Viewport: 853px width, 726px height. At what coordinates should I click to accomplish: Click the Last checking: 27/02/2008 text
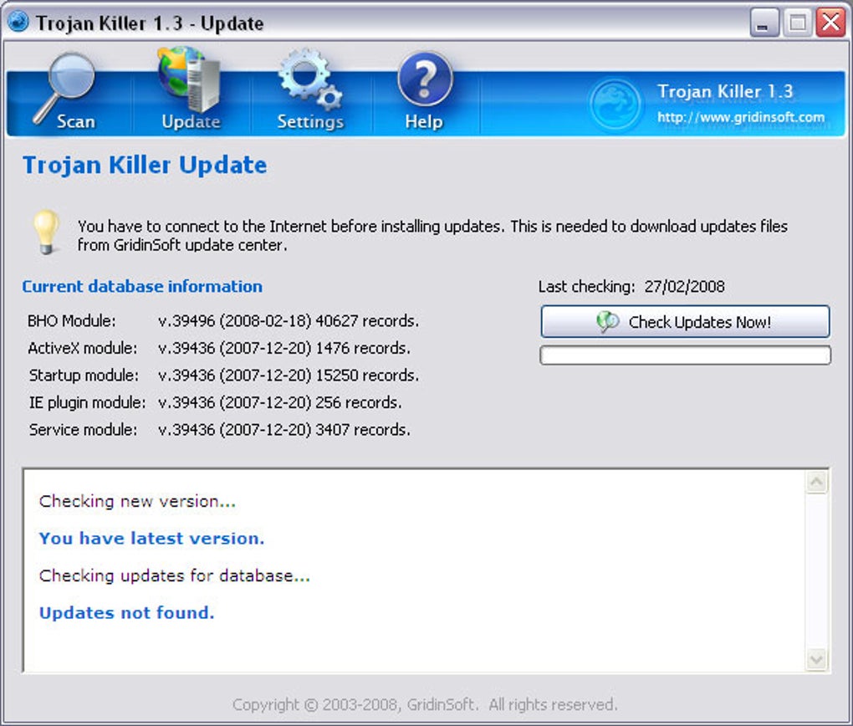[x=631, y=286]
